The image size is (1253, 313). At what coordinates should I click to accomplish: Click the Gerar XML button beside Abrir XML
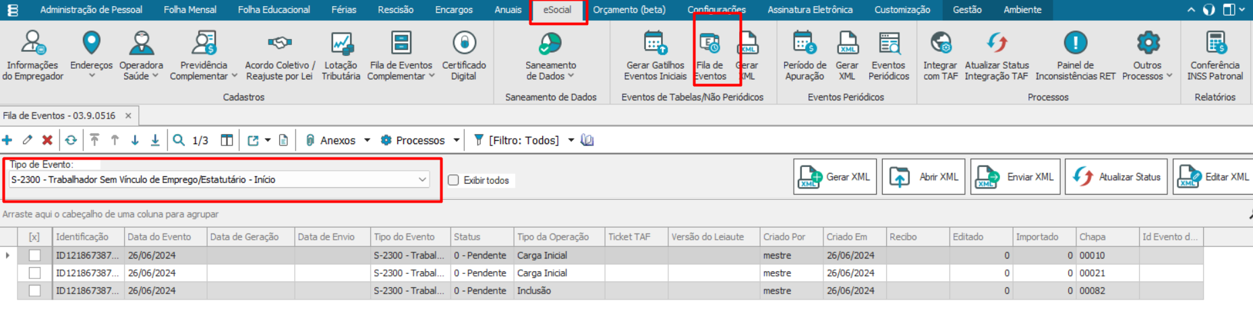click(x=835, y=177)
